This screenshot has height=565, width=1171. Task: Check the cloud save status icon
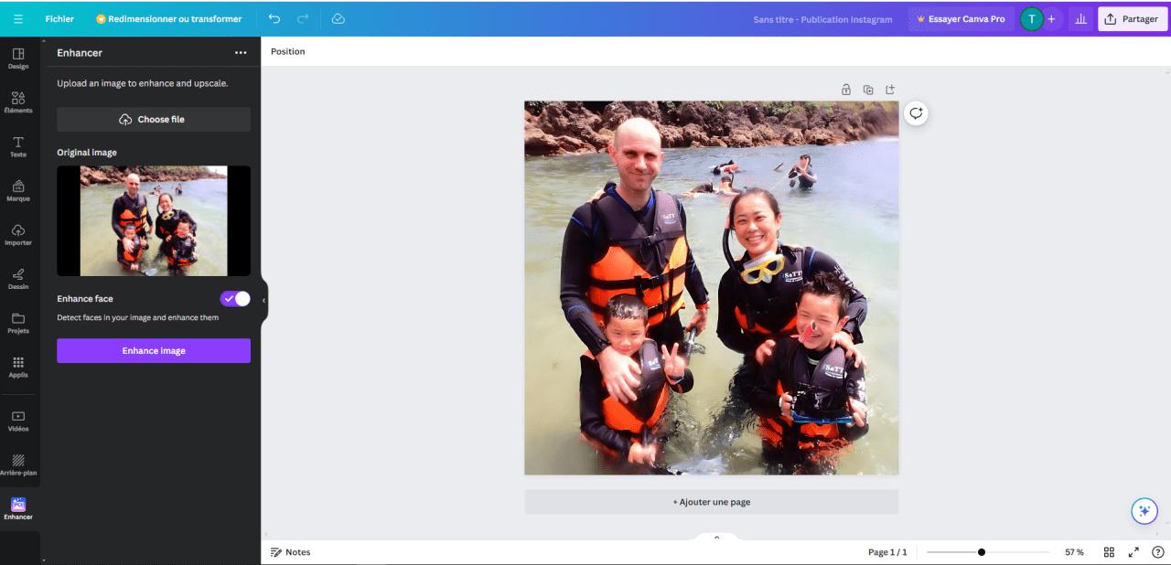point(338,18)
